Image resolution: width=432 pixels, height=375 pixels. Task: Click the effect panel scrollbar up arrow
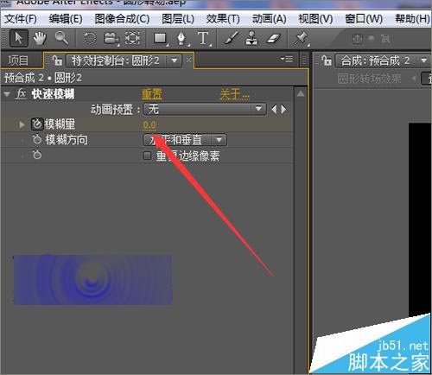[301, 94]
